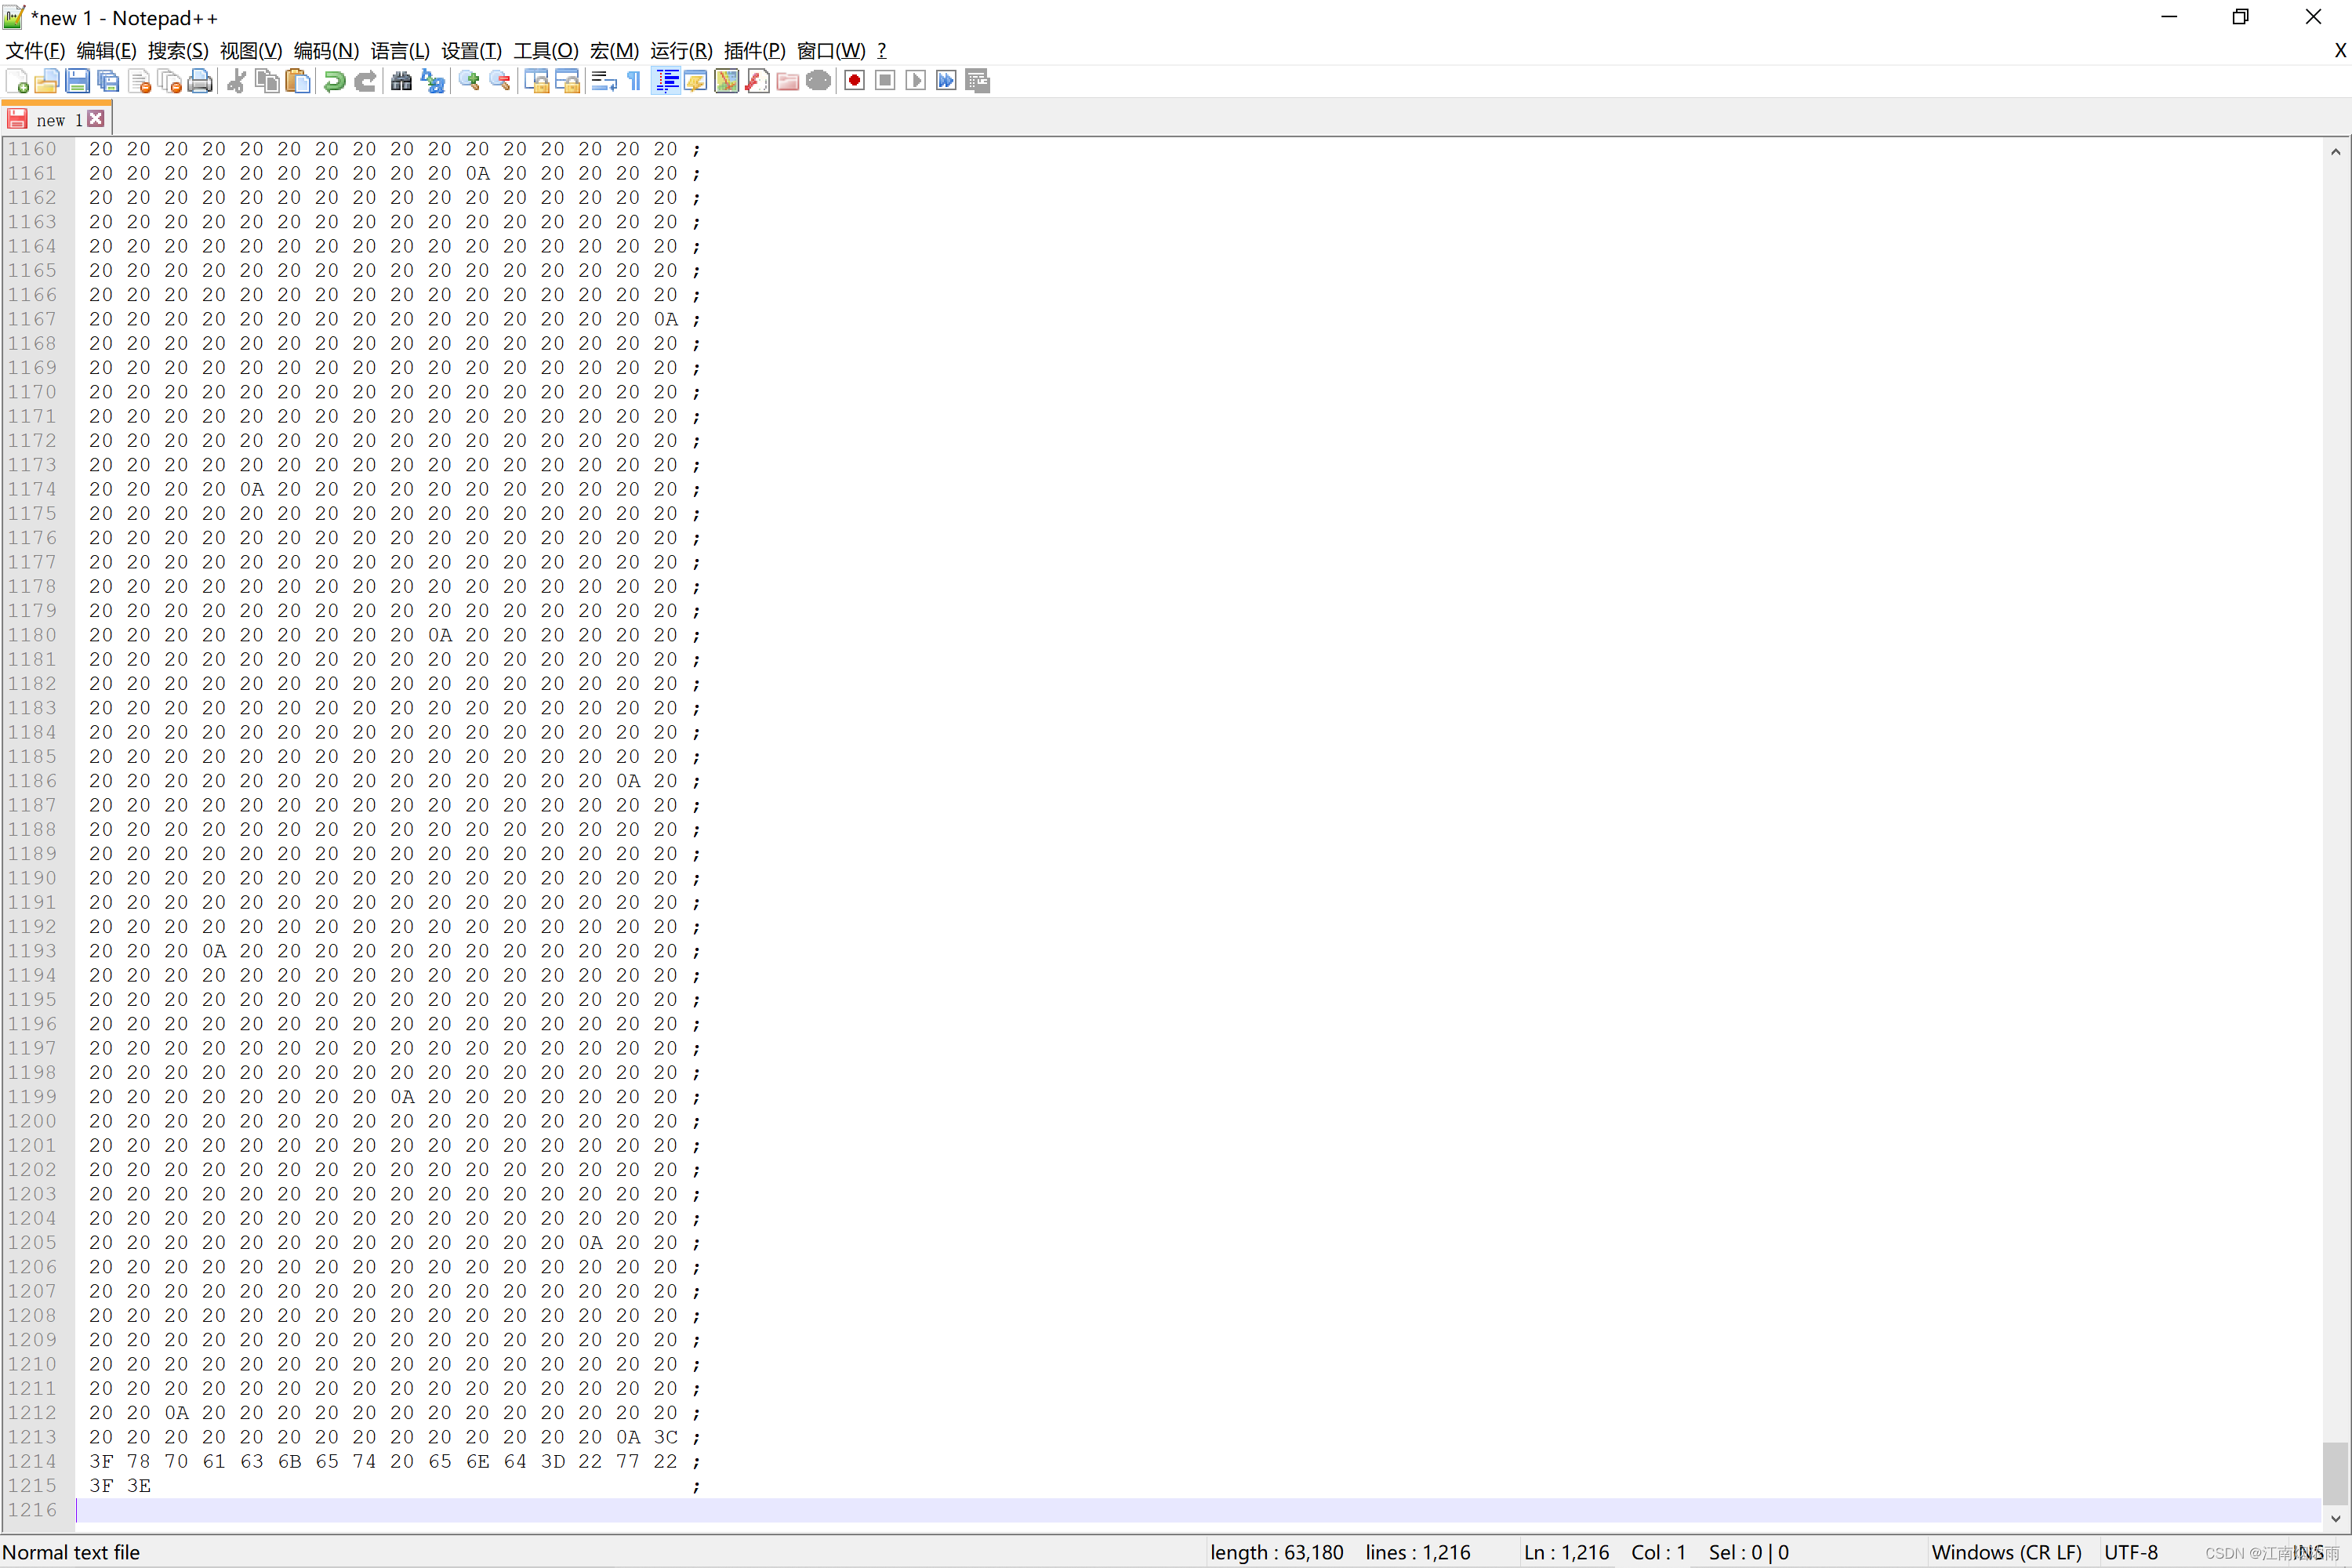Screen dimensions: 2352x1568
Task: Zoom in with the magnifier plus icon
Action: (469, 81)
